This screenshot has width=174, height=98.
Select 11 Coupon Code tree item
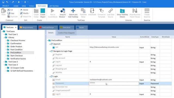click(17, 68)
